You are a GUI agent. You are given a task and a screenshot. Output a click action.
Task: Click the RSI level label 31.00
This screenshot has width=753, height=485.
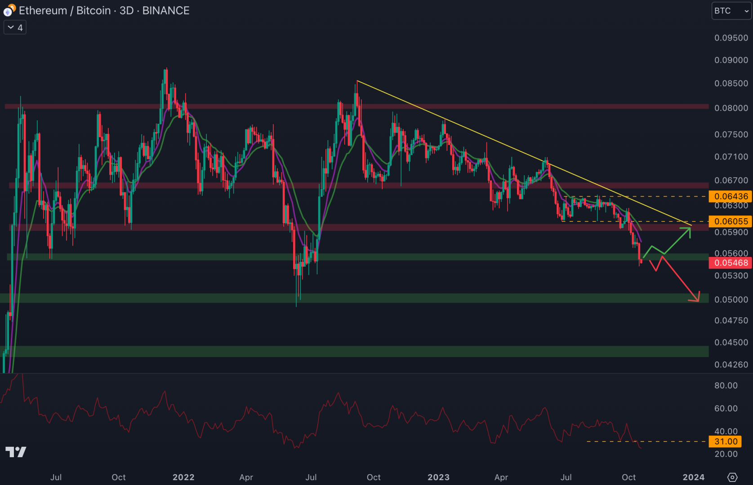[726, 442]
